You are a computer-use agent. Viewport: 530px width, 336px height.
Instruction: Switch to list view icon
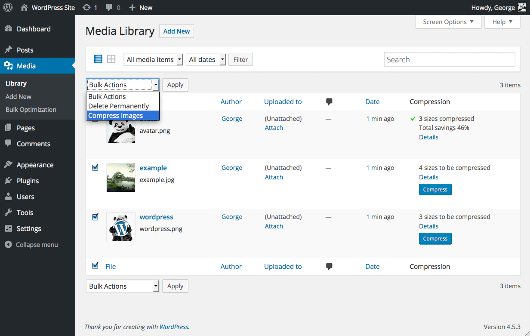point(98,59)
